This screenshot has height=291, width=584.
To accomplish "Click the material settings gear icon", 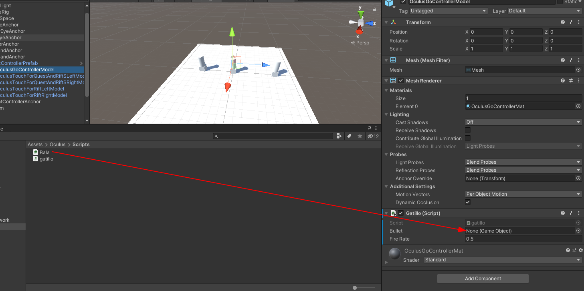I will (x=580, y=251).
